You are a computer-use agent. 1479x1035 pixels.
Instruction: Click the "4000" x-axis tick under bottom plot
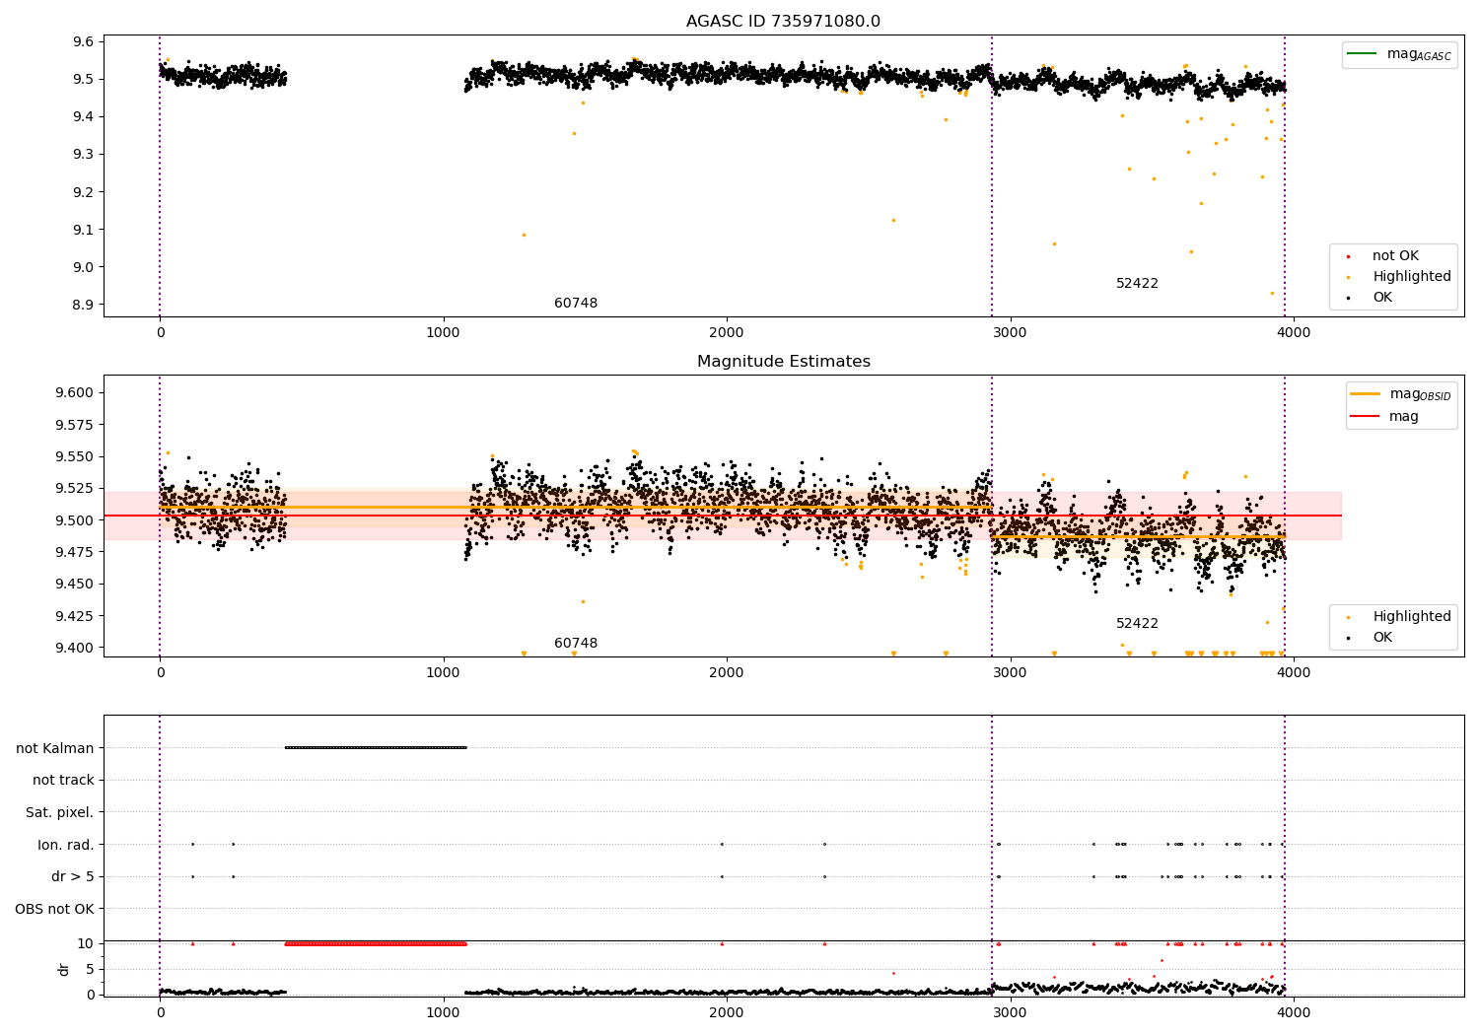1294,1012
